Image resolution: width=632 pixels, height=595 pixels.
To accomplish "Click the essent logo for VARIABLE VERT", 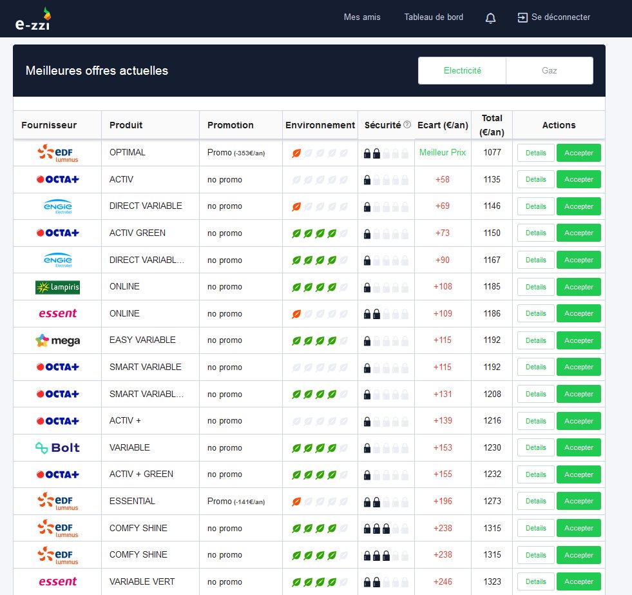I will point(57,581).
